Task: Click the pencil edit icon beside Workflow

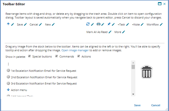Action: [x=161, y=24]
